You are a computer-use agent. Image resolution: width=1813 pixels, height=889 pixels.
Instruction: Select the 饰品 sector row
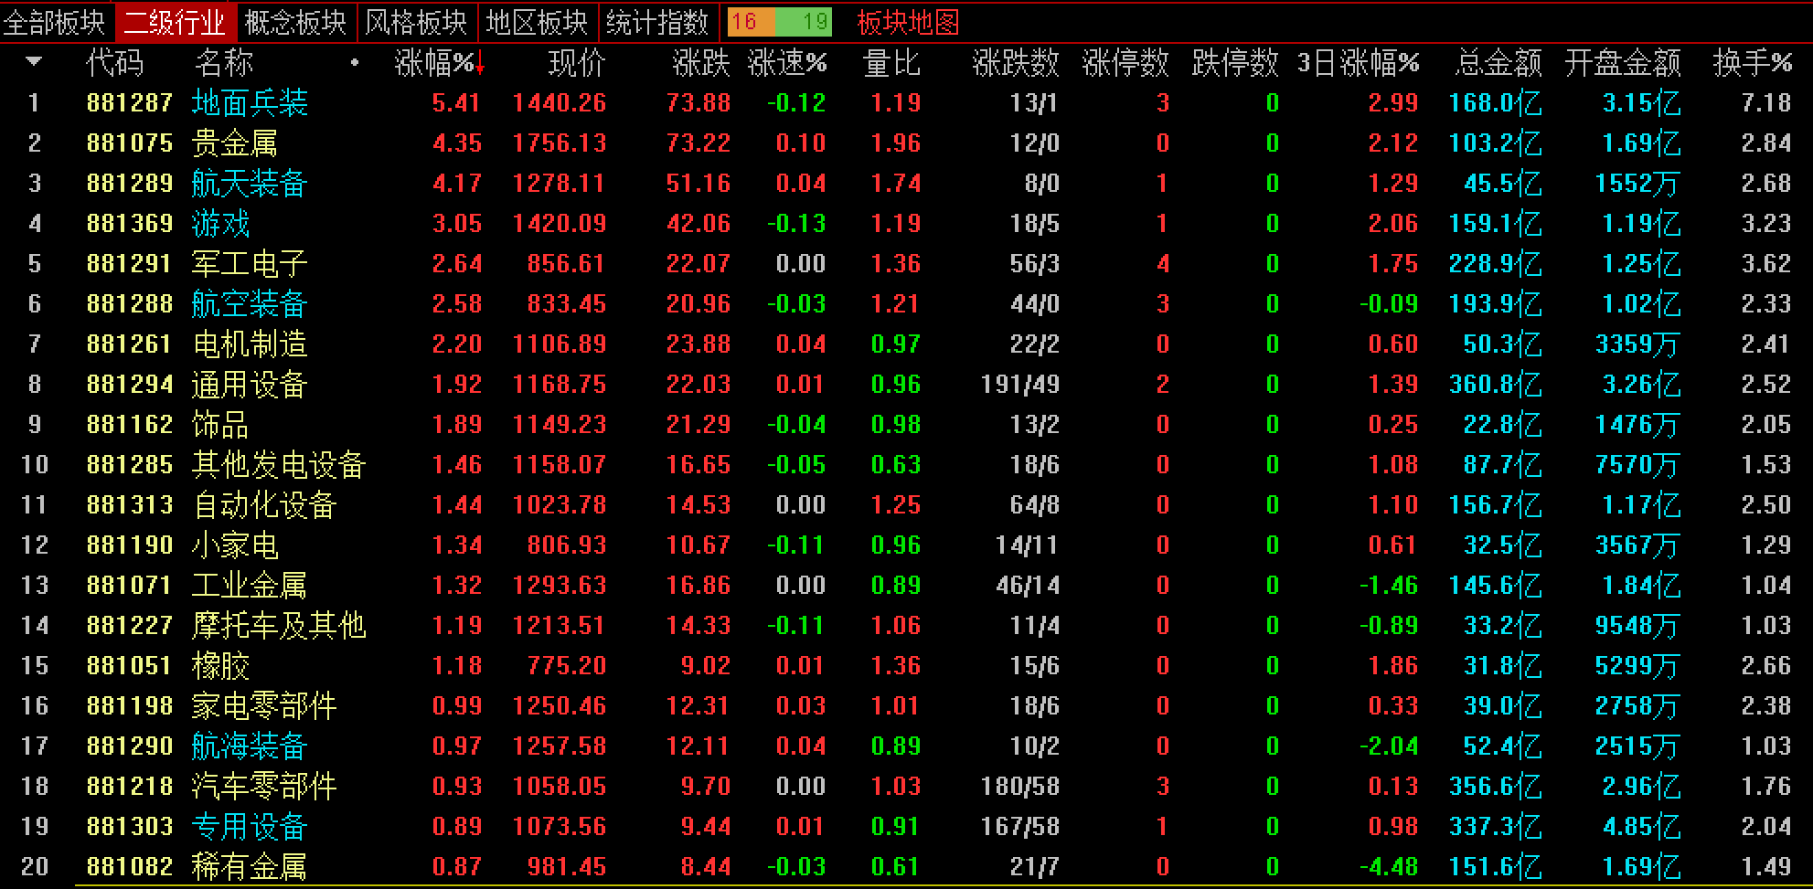(906, 424)
